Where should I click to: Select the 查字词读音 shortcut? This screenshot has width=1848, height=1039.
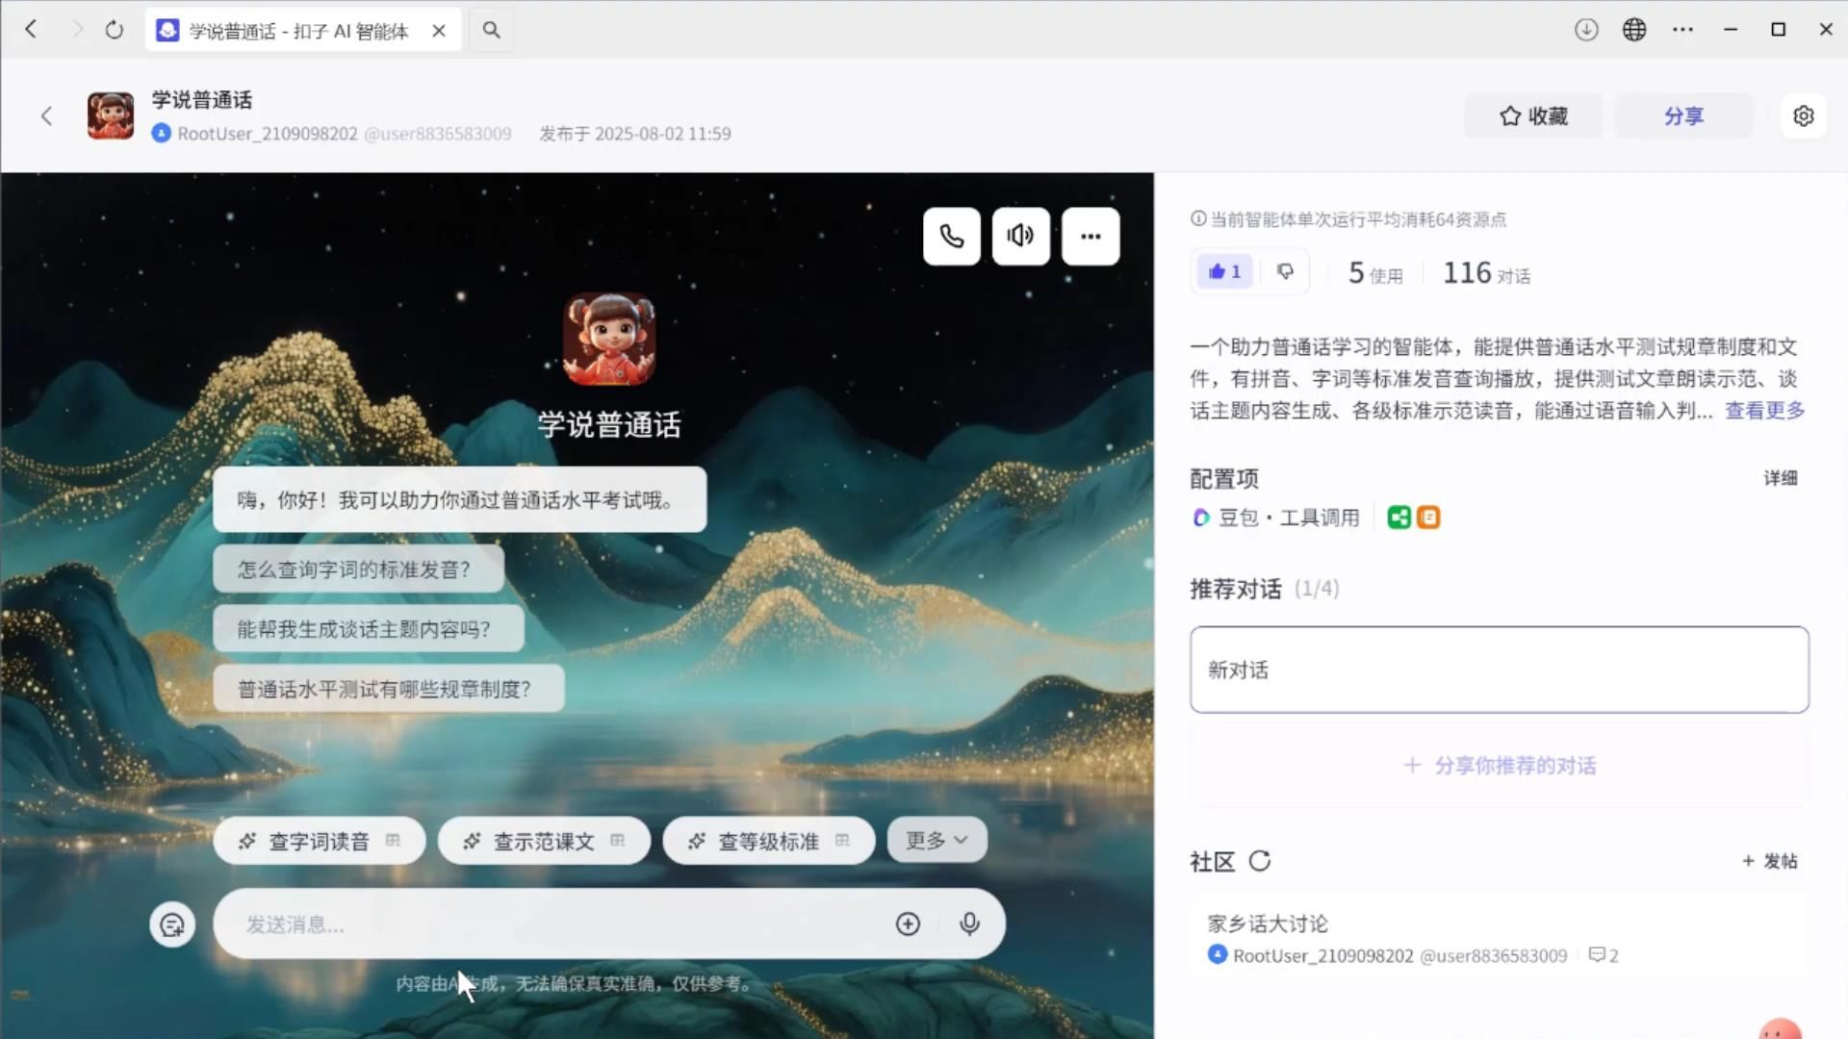tap(319, 841)
